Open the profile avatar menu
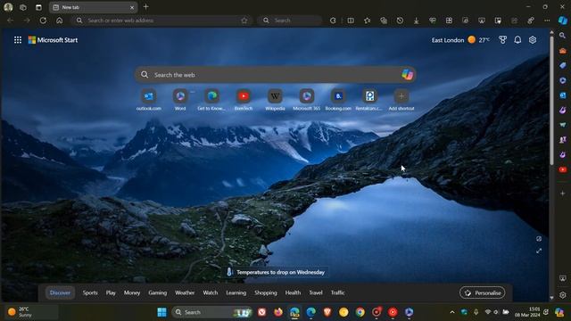571x321 pixels. tap(8, 7)
